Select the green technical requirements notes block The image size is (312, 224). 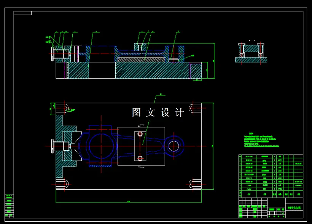(x=261, y=140)
